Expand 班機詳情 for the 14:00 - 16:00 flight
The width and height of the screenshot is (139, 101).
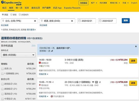pos(44,74)
